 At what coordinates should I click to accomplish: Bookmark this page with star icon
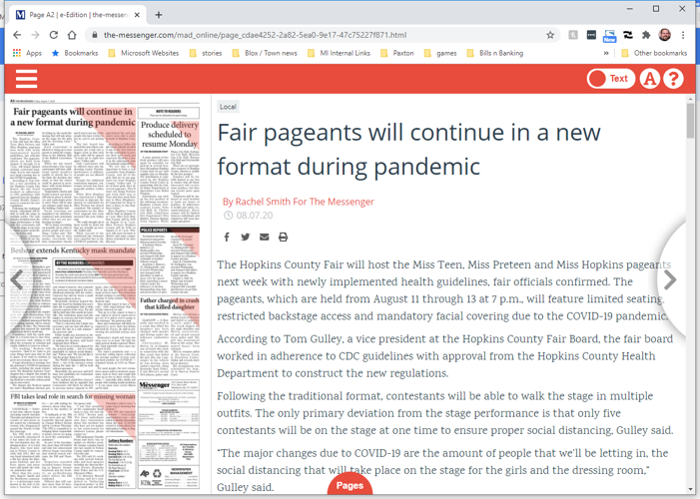[550, 35]
